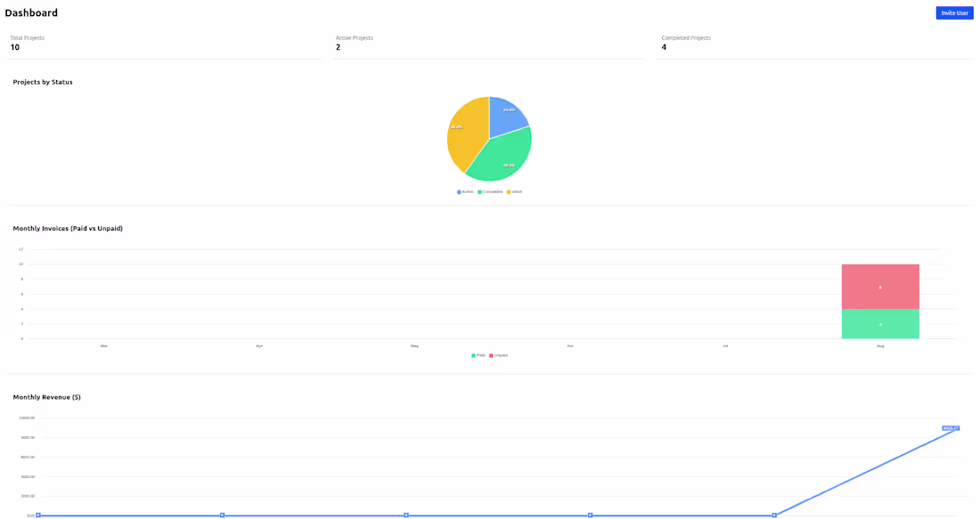This screenshot has width=980, height=519.
Task: Click the green Paid legend marker
Action: pos(475,354)
